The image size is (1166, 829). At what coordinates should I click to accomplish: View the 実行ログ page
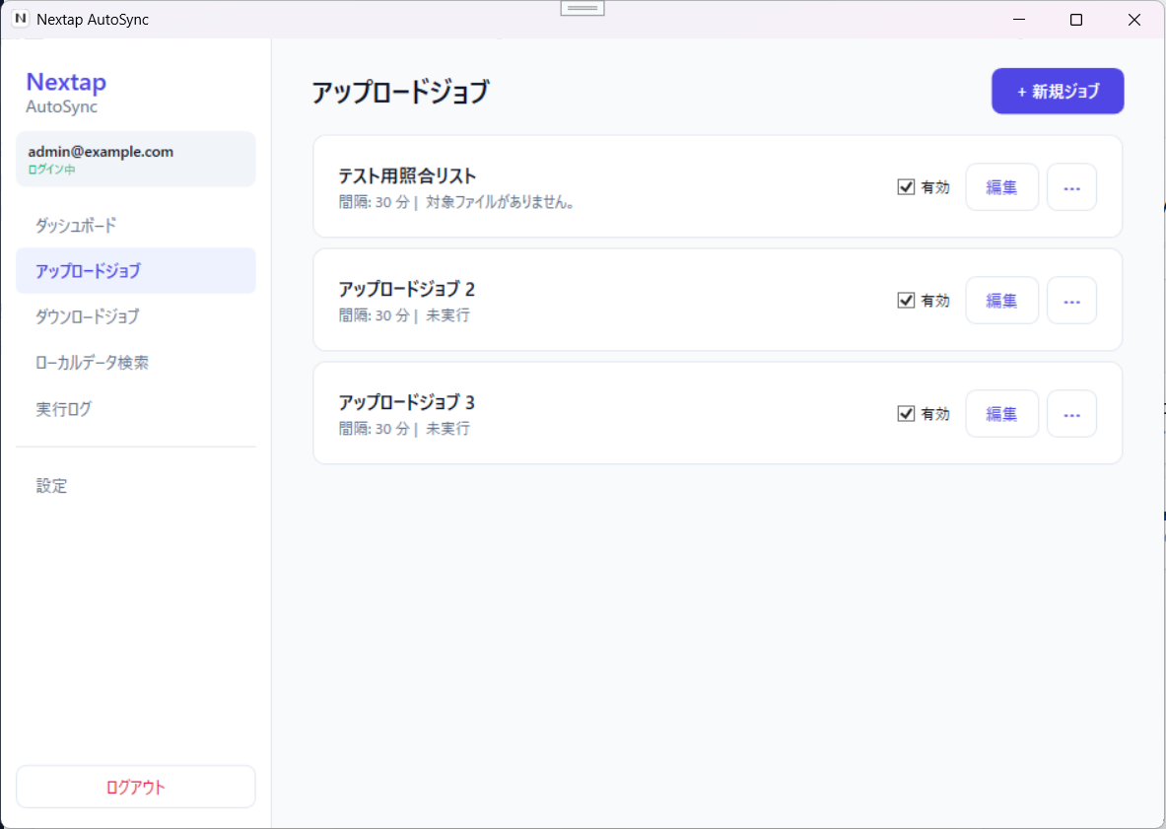(x=135, y=409)
